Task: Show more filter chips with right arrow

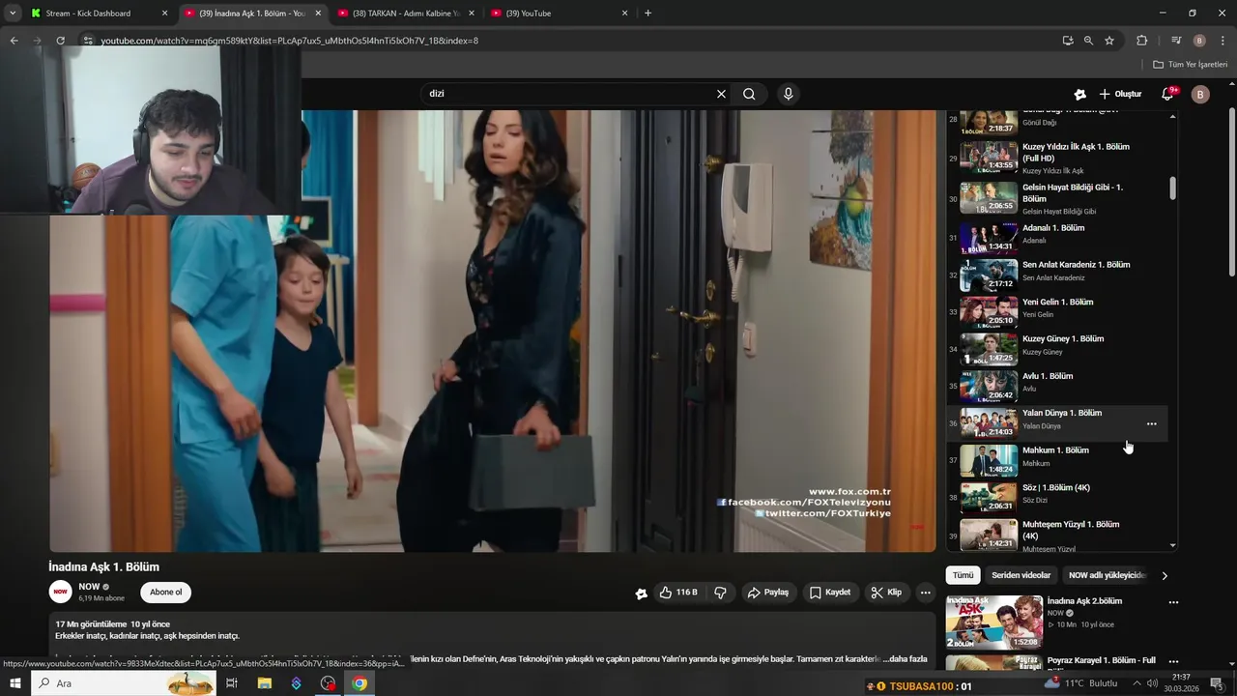Action: point(1165,575)
